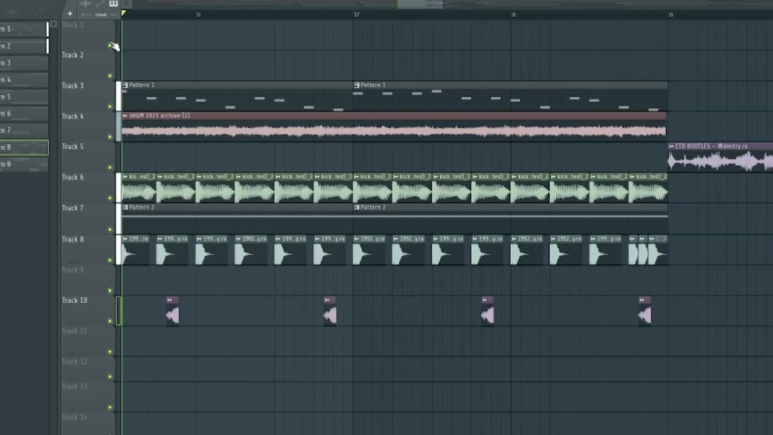The width and height of the screenshot is (773, 435).
Task: Open ETD BOOTLEG clip menu icon
Action: pos(672,146)
